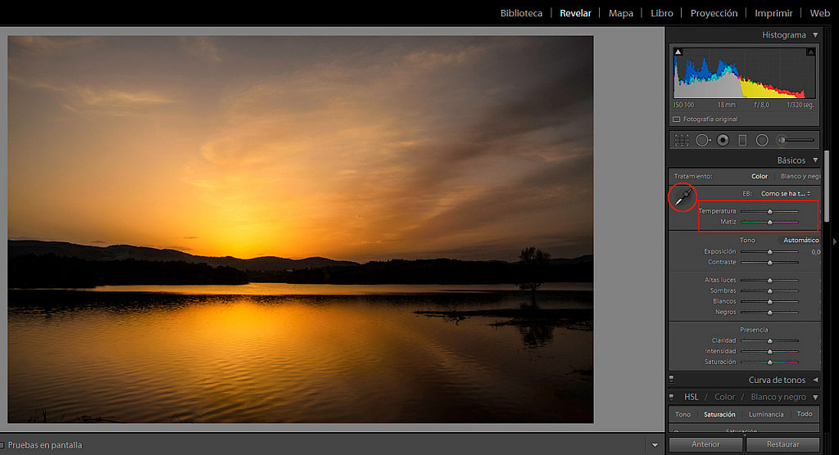
Task: Open the EB white balance preset dropdown
Action: click(x=785, y=193)
